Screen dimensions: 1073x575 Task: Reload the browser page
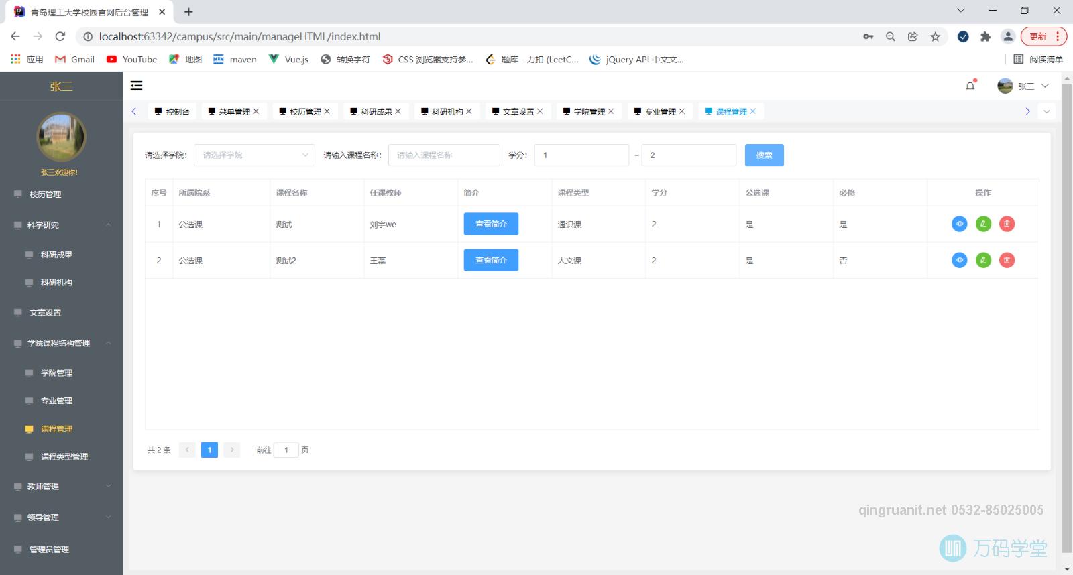click(60, 37)
